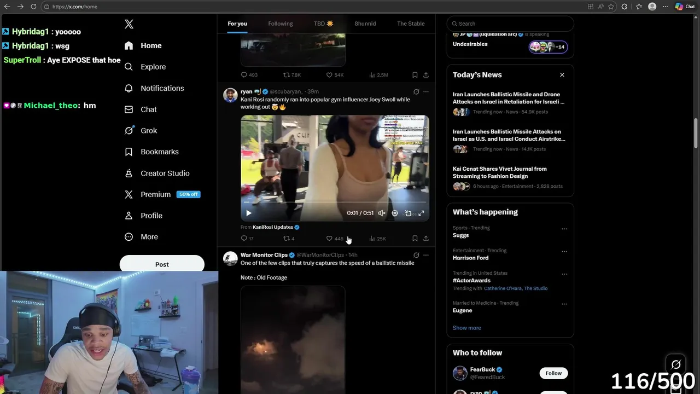The width and height of the screenshot is (700, 394).
Task: Repost the post with 7.8K reposts
Action: click(x=292, y=75)
